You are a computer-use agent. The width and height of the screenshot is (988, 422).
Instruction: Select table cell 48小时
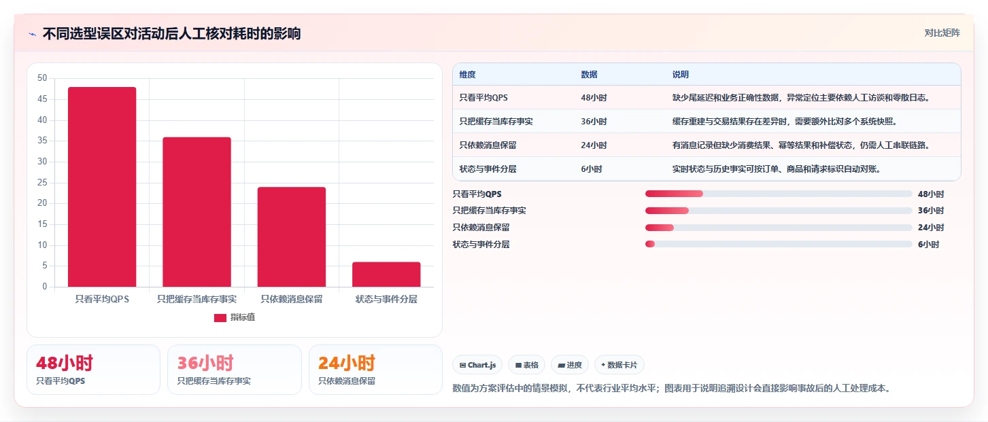tap(594, 98)
